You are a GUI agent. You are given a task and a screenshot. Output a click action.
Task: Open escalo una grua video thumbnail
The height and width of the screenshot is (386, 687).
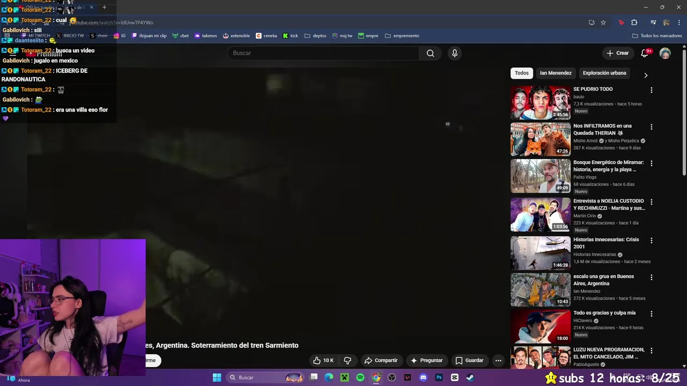[x=540, y=289]
